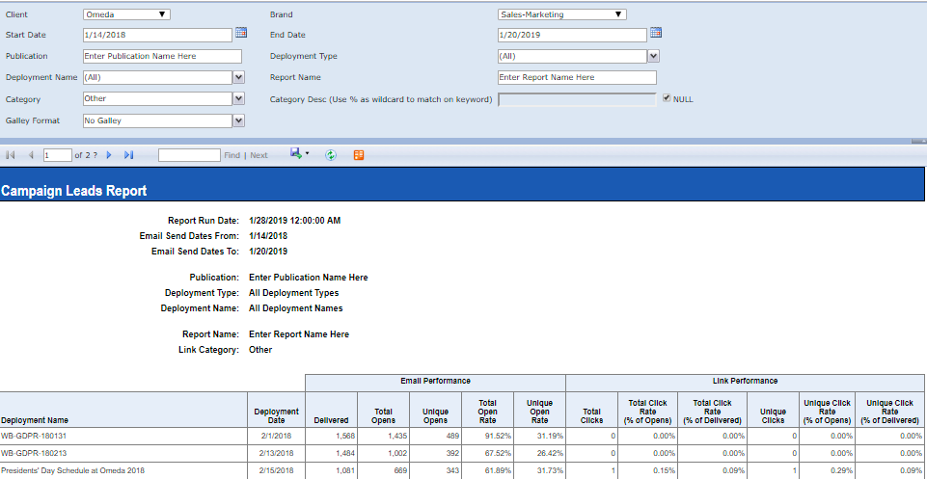The image size is (927, 479).
Task: Open the Brand dropdown showing Sales-Marketing
Action: 618,14
